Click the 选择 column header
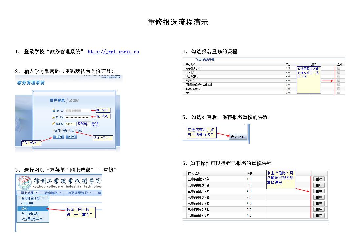The height and width of the screenshot is (251, 356). point(340,64)
